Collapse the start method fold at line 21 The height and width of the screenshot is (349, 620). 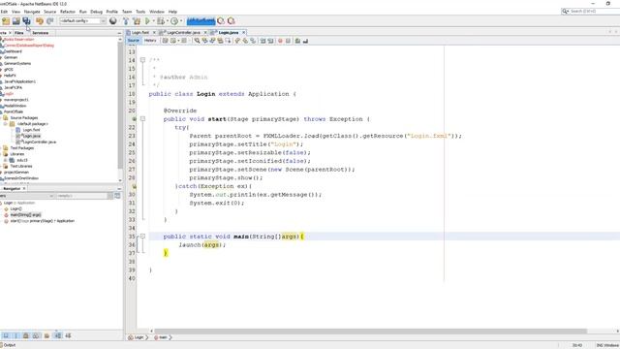point(142,118)
